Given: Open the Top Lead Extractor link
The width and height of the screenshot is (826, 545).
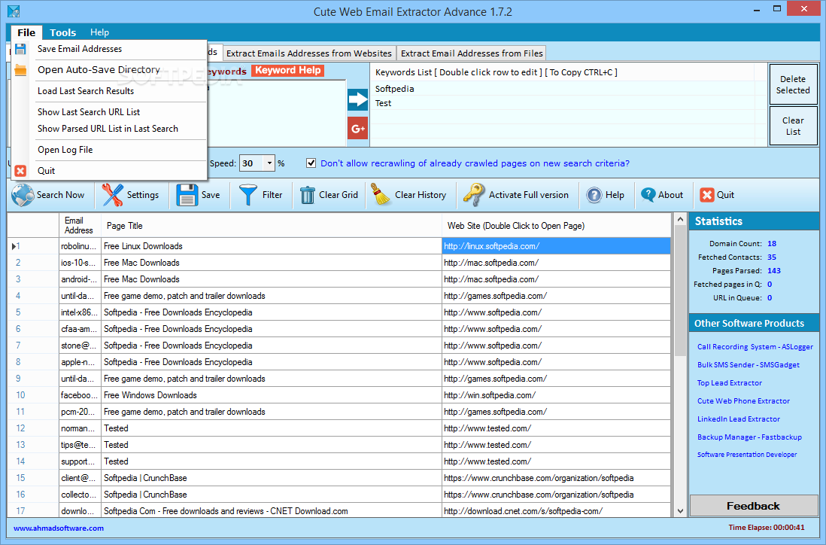Looking at the screenshot, I should point(730,383).
